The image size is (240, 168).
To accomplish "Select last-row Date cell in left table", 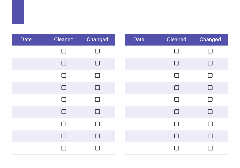I will click(x=29, y=148).
